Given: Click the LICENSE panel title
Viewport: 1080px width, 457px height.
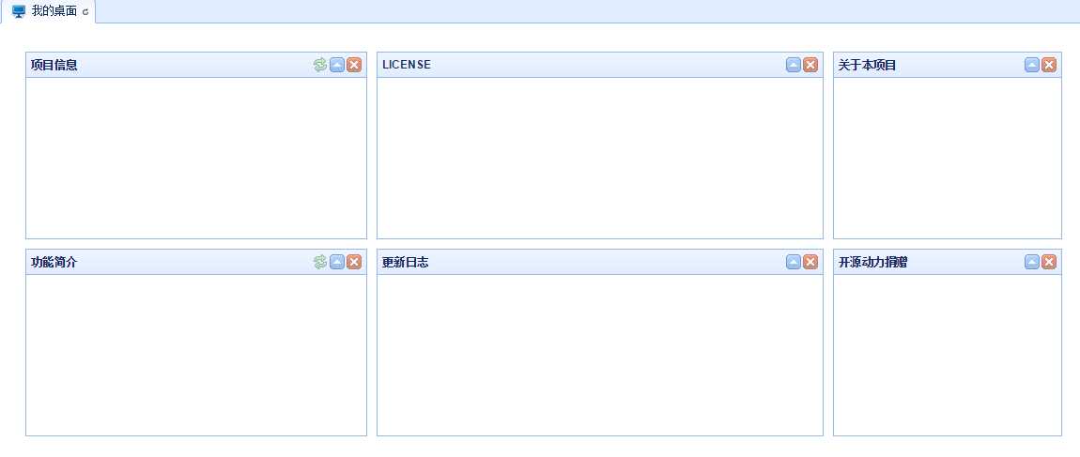Looking at the screenshot, I should (407, 65).
